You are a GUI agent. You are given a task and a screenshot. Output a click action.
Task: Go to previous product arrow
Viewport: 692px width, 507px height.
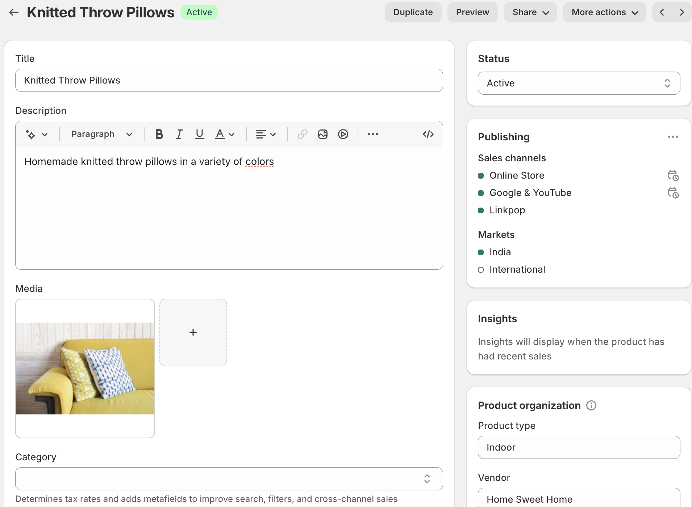pyautogui.click(x=662, y=12)
